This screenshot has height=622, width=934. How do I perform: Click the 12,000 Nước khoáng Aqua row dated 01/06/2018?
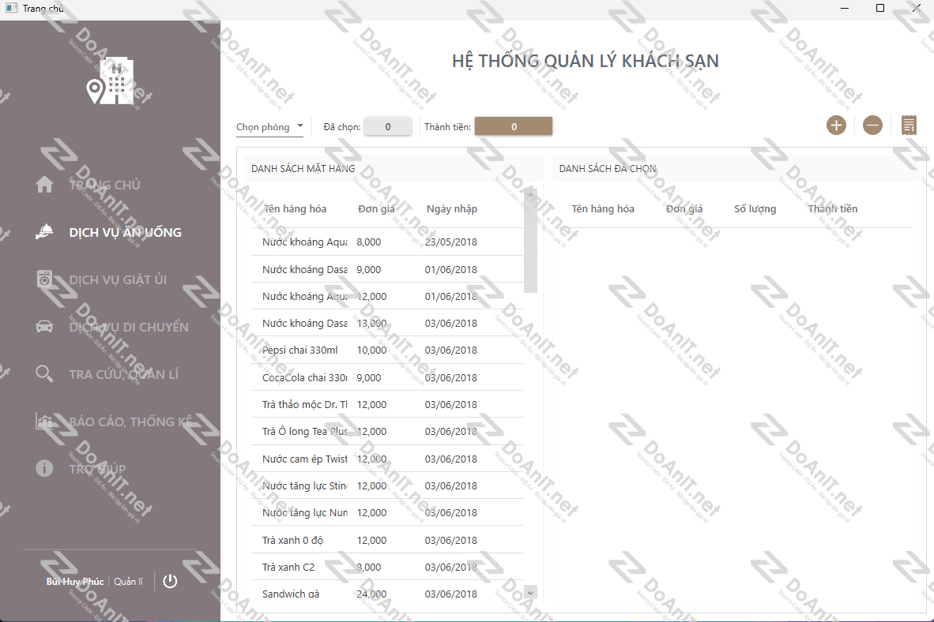click(x=387, y=297)
